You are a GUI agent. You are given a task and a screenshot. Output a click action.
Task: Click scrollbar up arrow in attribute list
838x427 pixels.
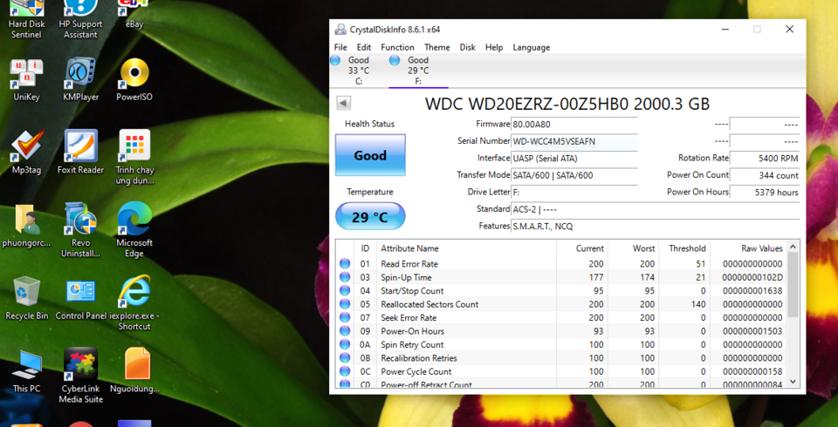(793, 247)
